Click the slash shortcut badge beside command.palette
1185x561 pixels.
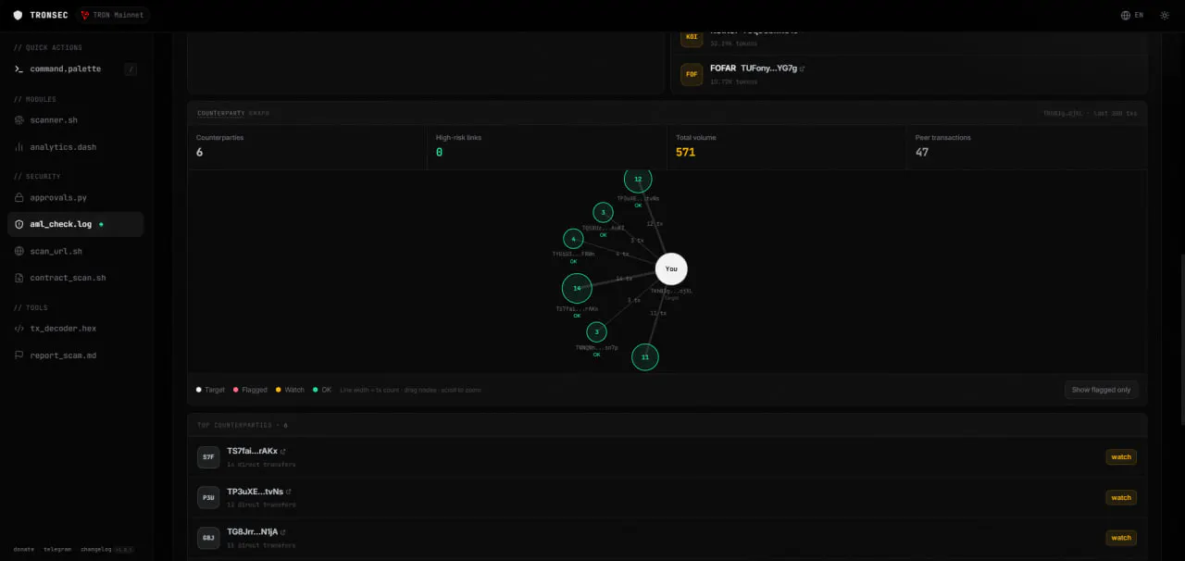click(131, 69)
